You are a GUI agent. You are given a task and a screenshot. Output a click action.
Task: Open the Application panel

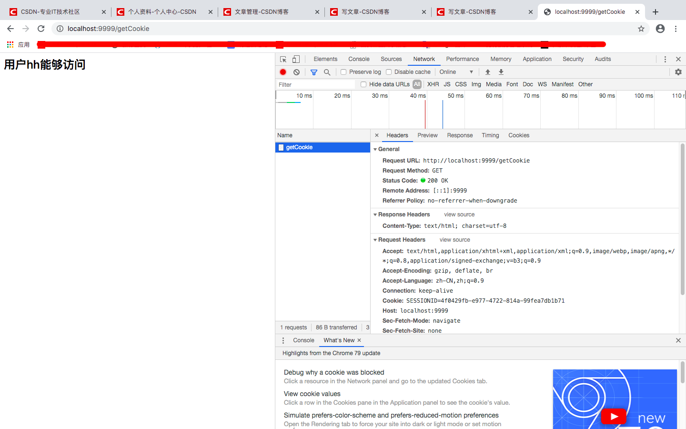(537, 59)
